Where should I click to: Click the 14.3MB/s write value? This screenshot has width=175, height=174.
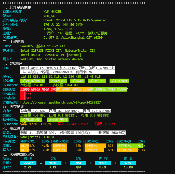28,150
